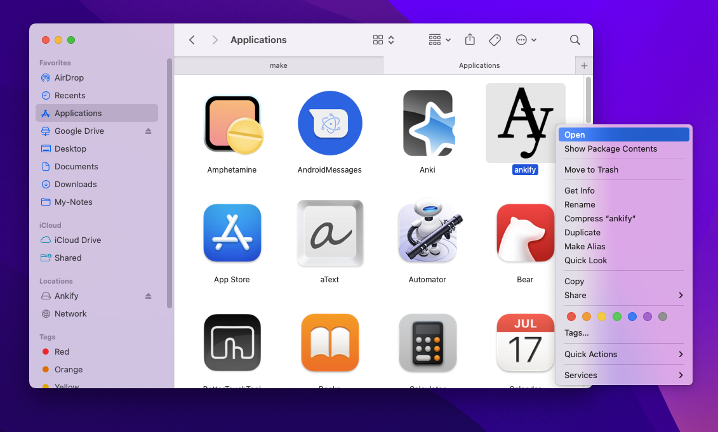Select the BetterTouchTool app icon
718x432 pixels.
(x=232, y=343)
